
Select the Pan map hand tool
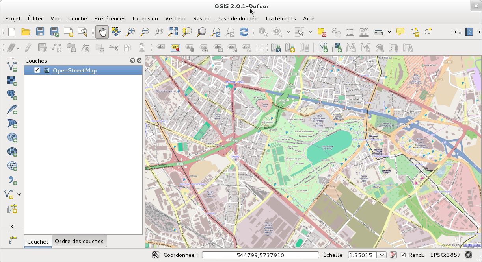click(102, 32)
